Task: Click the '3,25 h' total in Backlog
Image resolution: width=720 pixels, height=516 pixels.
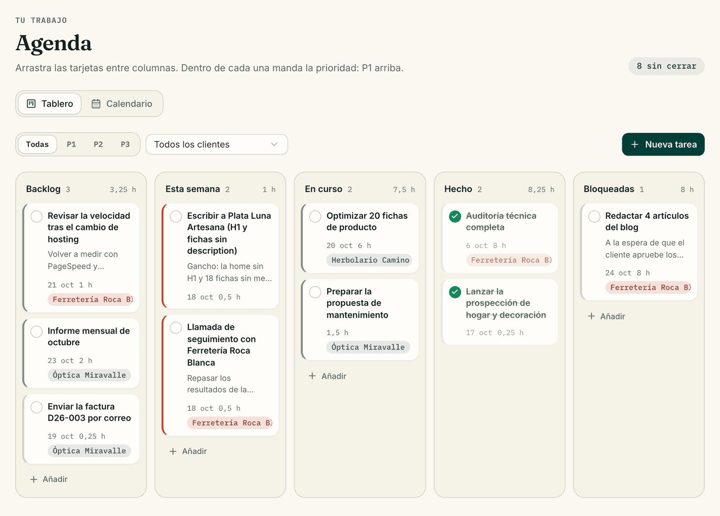Action: (x=123, y=190)
